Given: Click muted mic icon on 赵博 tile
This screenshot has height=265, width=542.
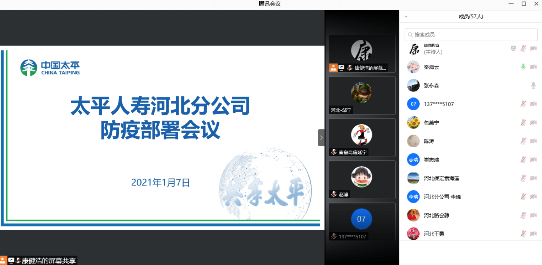Looking at the screenshot, I should (334, 194).
